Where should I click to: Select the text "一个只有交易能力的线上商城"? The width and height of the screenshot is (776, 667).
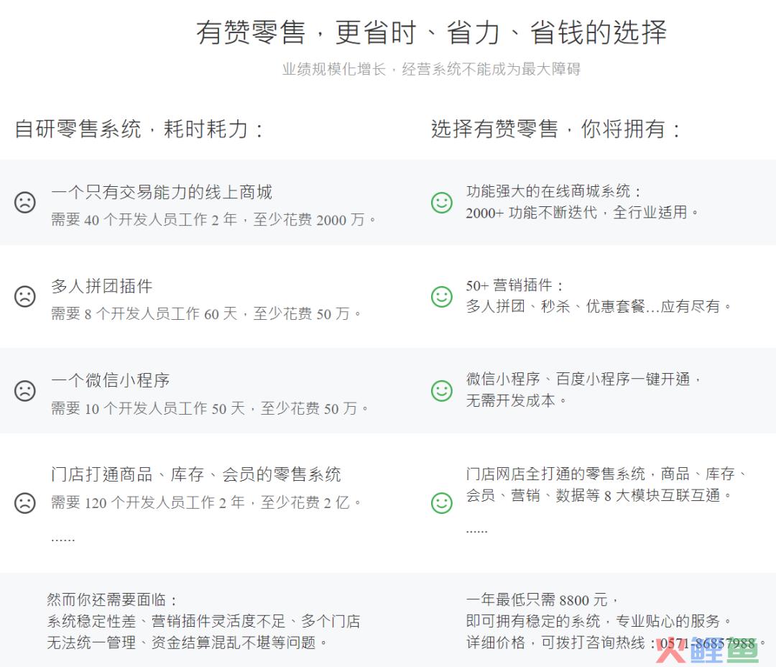point(162,192)
